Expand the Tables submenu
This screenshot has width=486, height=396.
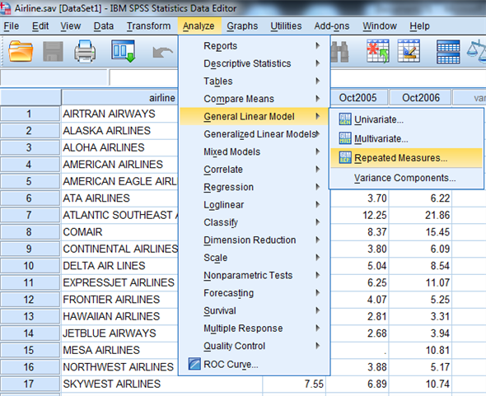coord(255,82)
